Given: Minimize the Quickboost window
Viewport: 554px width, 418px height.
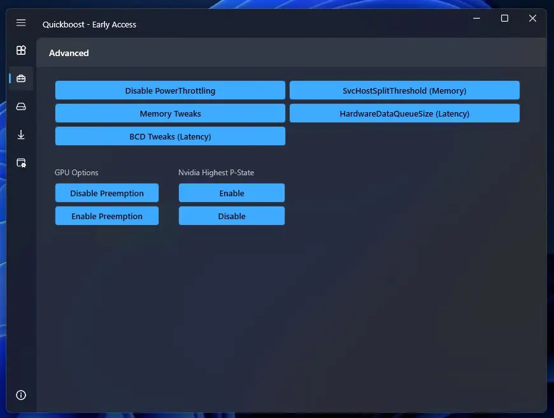Looking at the screenshot, I should 476,18.
